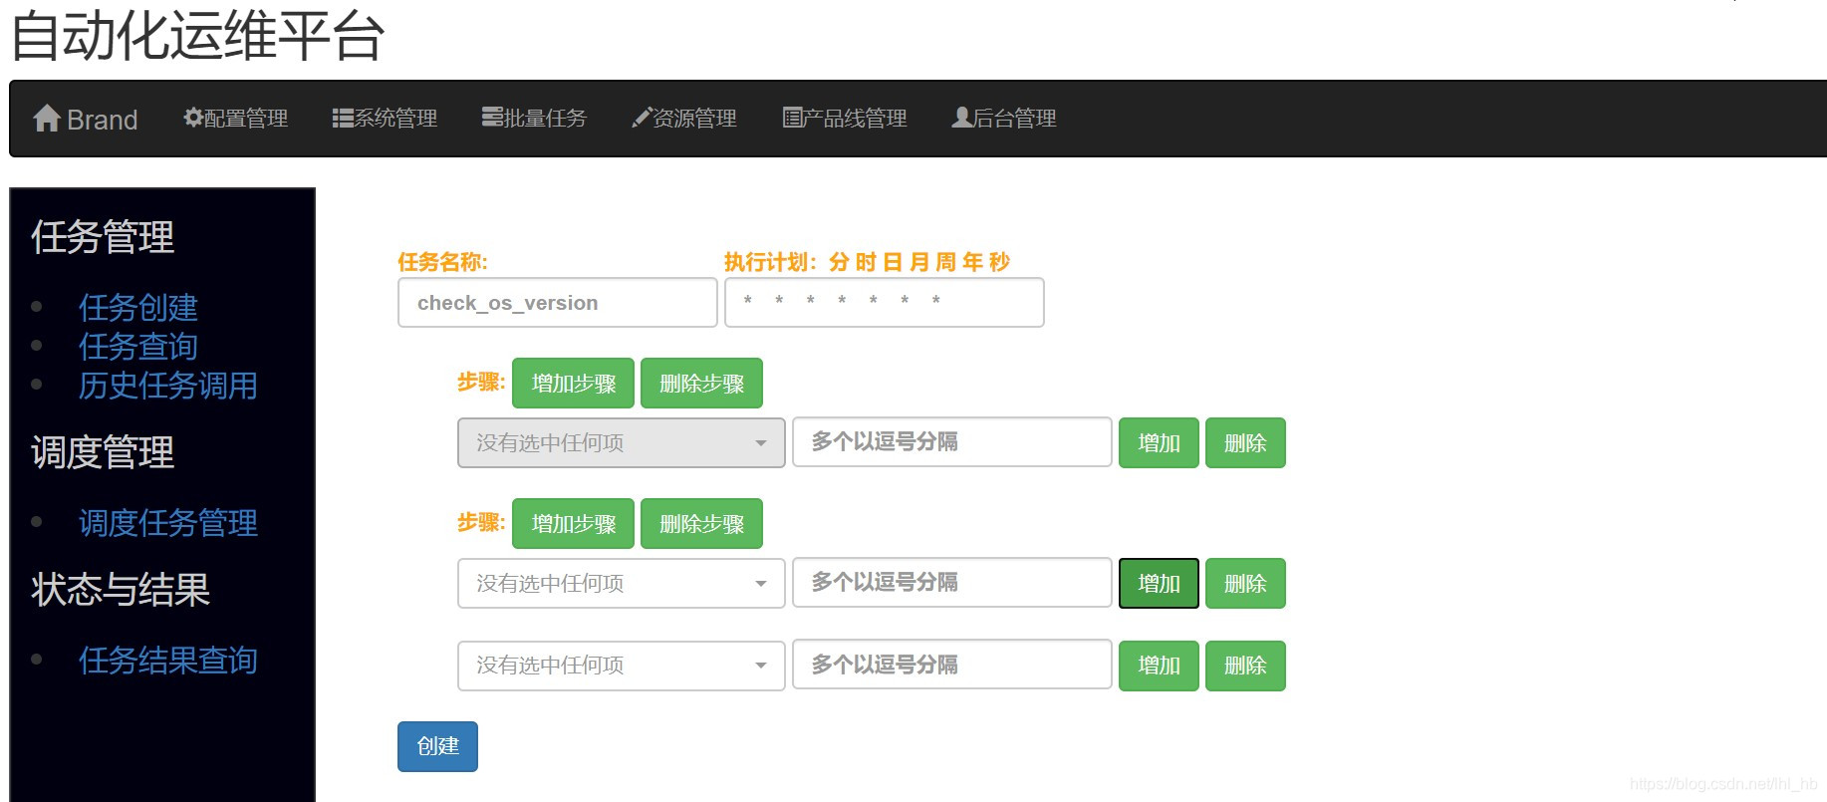Go to 任务查询 in sidebar
This screenshot has height=802, width=1827.
[x=138, y=346]
